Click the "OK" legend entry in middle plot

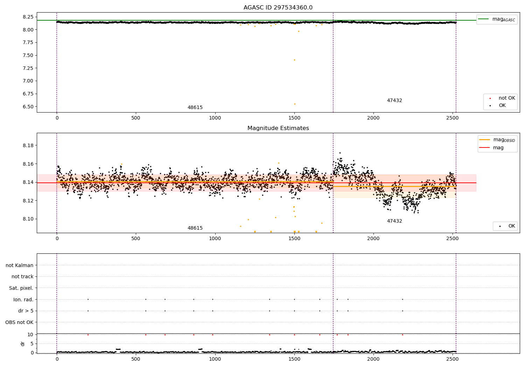[x=512, y=226]
